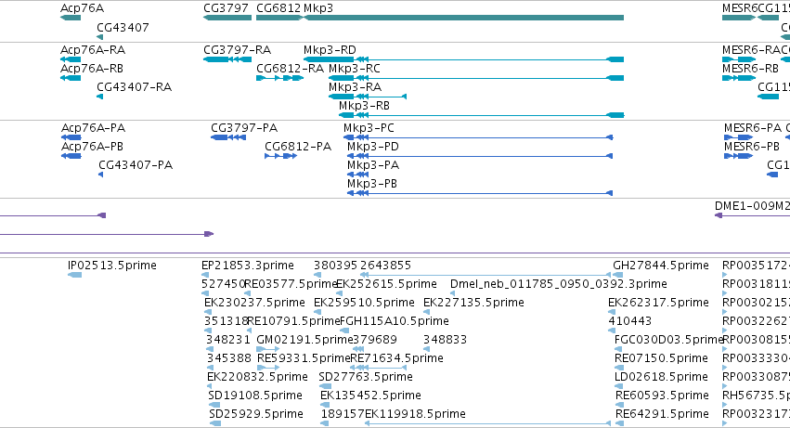This screenshot has height=428, width=790.
Task: Open cDNA label EK119918.5prime
Action: pos(415,414)
